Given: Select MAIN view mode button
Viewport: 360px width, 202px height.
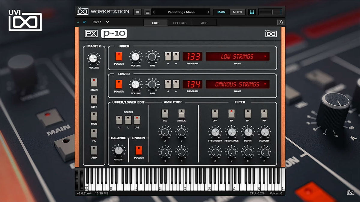Looking at the screenshot, I should click(x=221, y=12).
